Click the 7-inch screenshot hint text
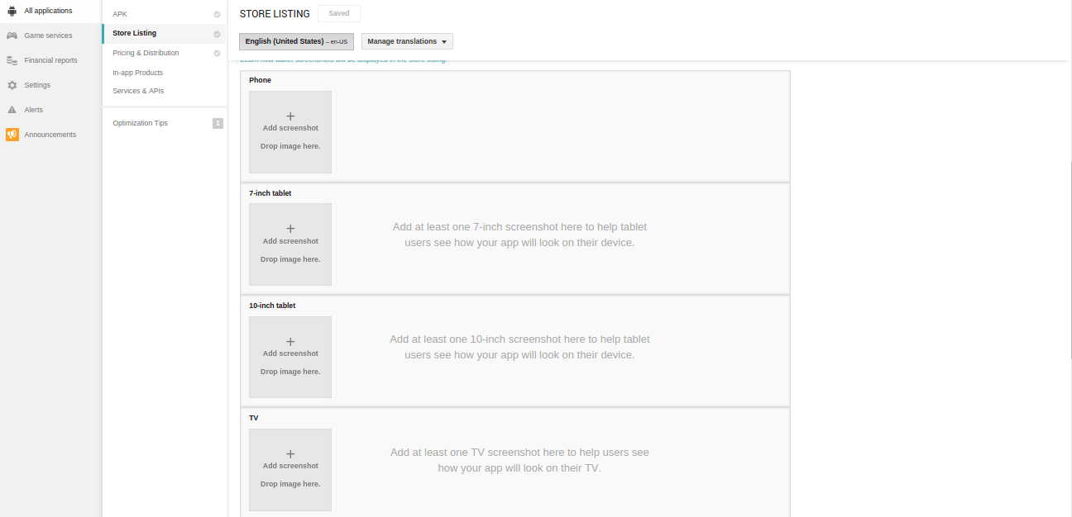The width and height of the screenshot is (1072, 517). coord(519,235)
